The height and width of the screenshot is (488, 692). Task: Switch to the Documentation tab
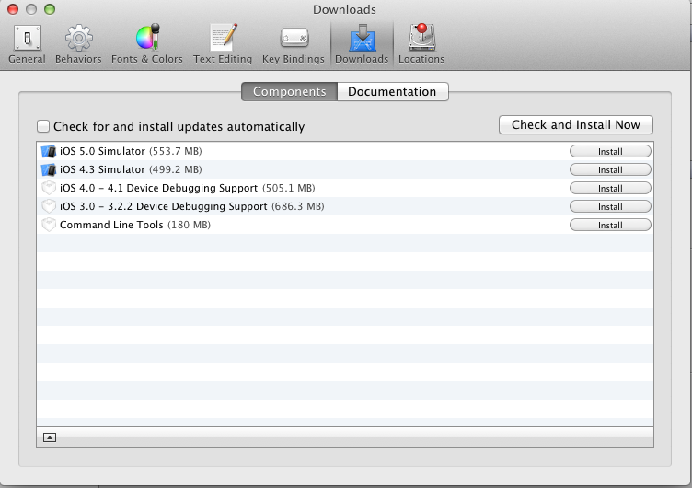pyautogui.click(x=393, y=91)
